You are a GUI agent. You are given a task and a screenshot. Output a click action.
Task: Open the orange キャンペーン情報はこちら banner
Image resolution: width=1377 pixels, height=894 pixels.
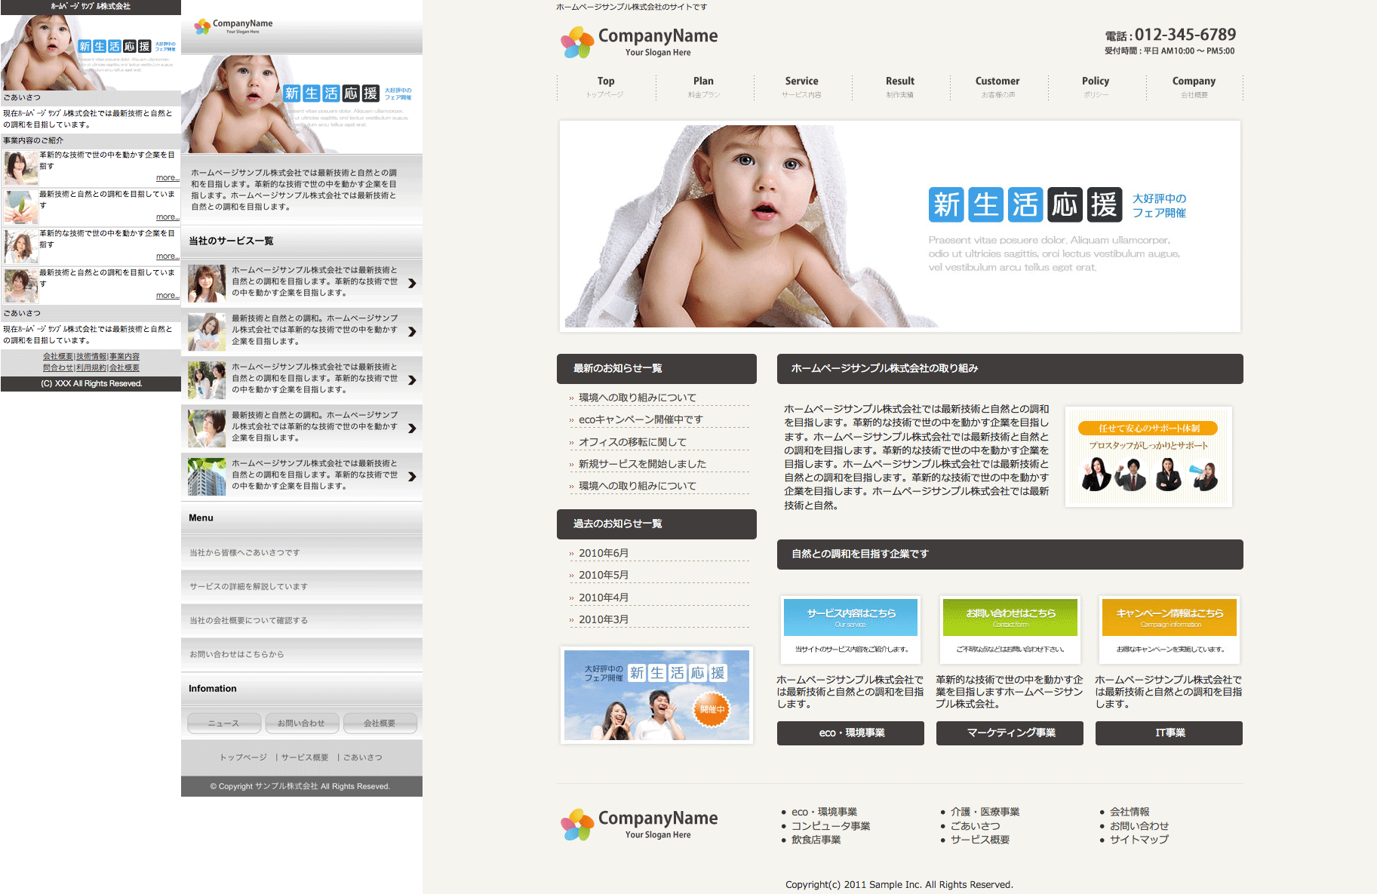pyautogui.click(x=1169, y=617)
